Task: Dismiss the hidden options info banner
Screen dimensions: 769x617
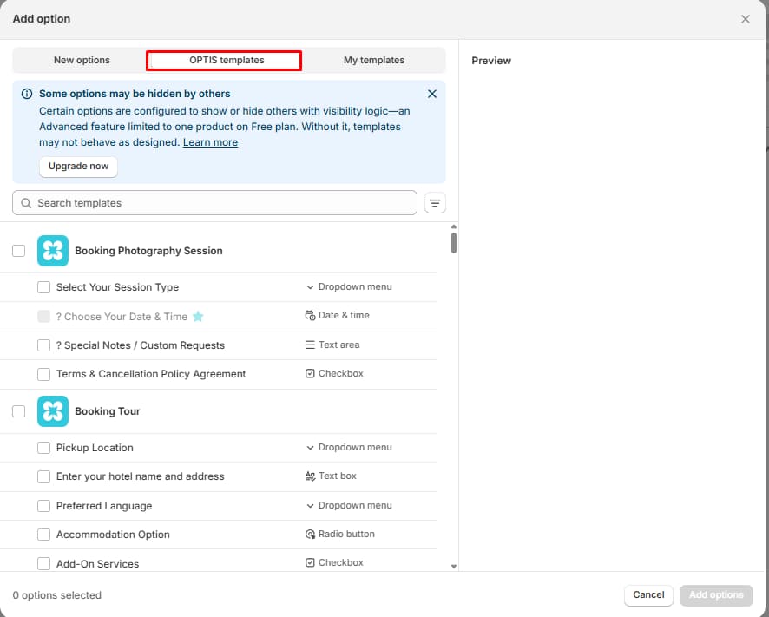Action: click(x=431, y=94)
